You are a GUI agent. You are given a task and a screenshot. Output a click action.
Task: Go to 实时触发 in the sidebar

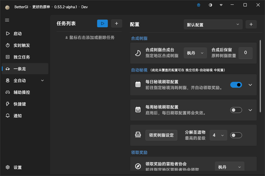click(x=21, y=45)
